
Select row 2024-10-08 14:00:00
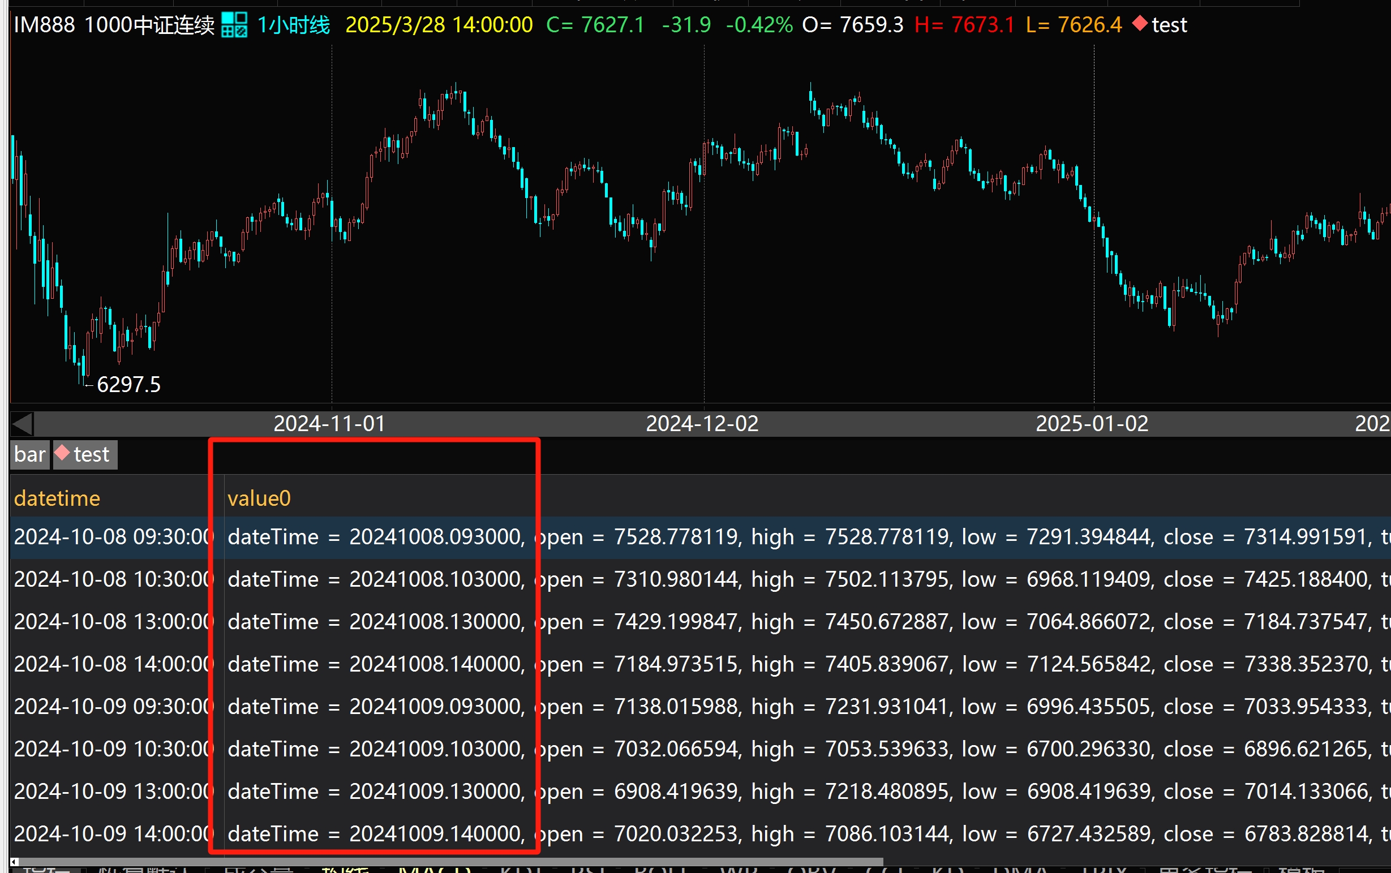(700, 664)
